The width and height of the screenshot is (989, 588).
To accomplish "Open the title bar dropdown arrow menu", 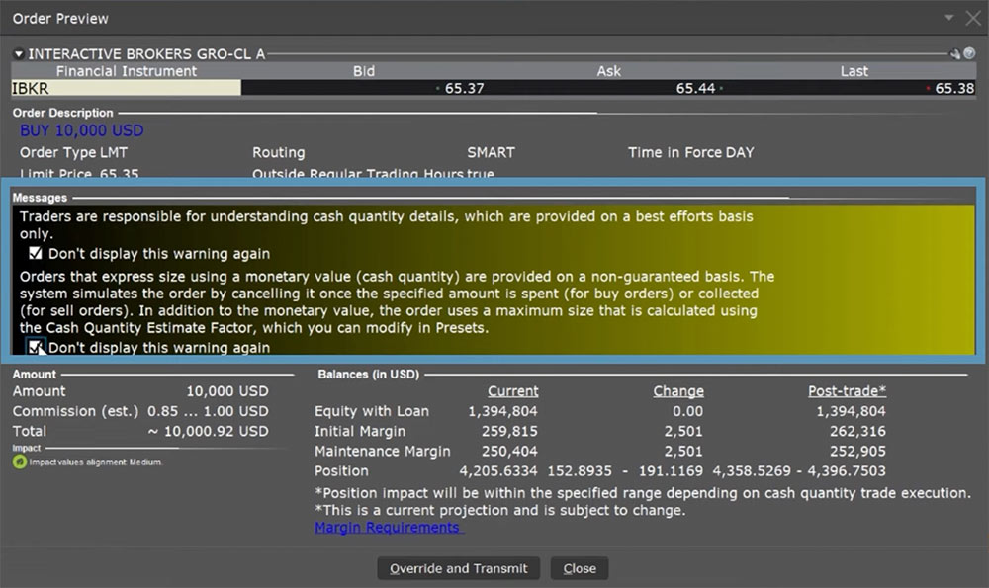I will pyautogui.click(x=949, y=18).
